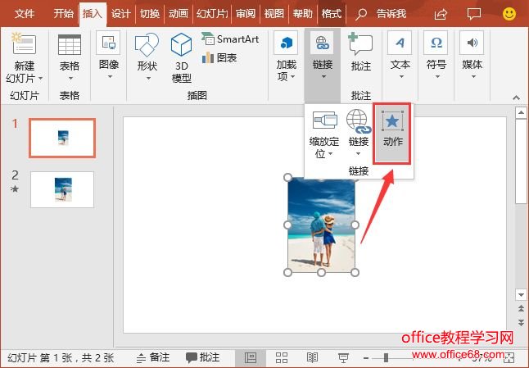Expand the Link (链接) arrow in dropdown panel
529x368 pixels.
(x=359, y=154)
